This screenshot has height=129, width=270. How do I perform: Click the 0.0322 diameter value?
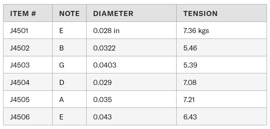(x=104, y=48)
